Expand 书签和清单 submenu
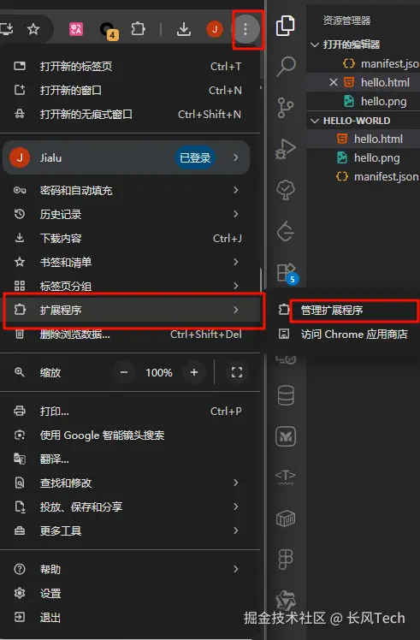 click(130, 262)
